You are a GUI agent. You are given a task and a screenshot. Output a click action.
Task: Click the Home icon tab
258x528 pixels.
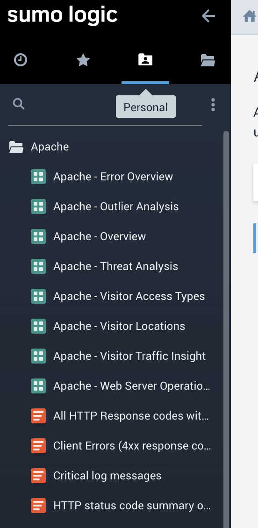click(249, 16)
